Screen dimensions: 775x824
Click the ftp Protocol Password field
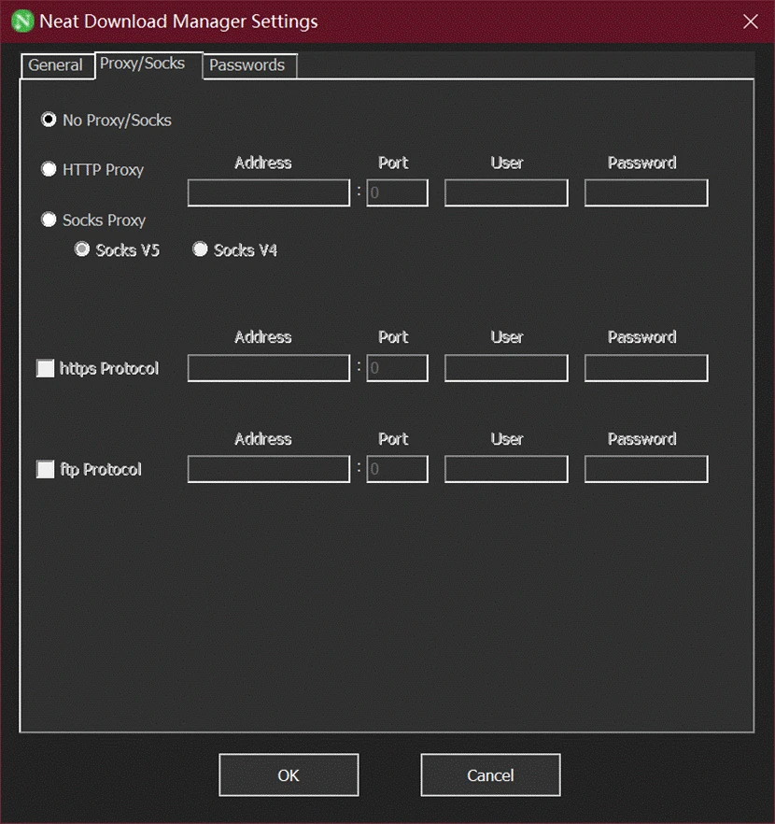coord(646,469)
